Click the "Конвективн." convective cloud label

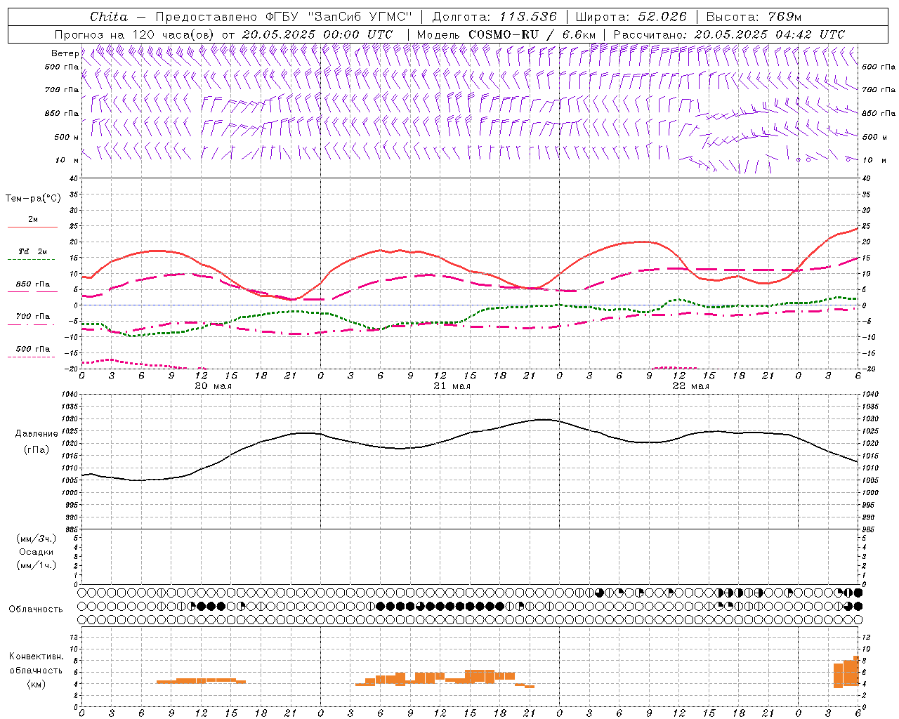(x=37, y=657)
